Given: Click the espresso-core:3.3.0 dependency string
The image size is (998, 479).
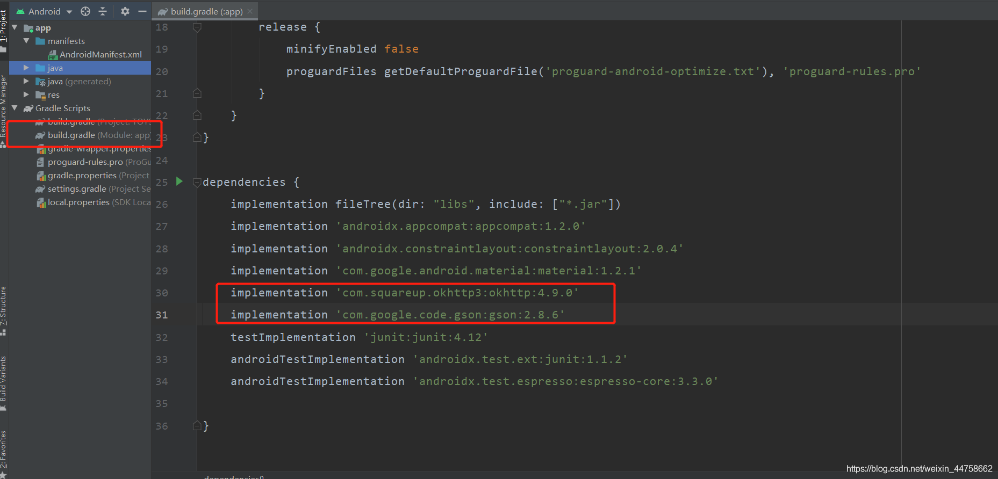Looking at the screenshot, I should tap(565, 381).
